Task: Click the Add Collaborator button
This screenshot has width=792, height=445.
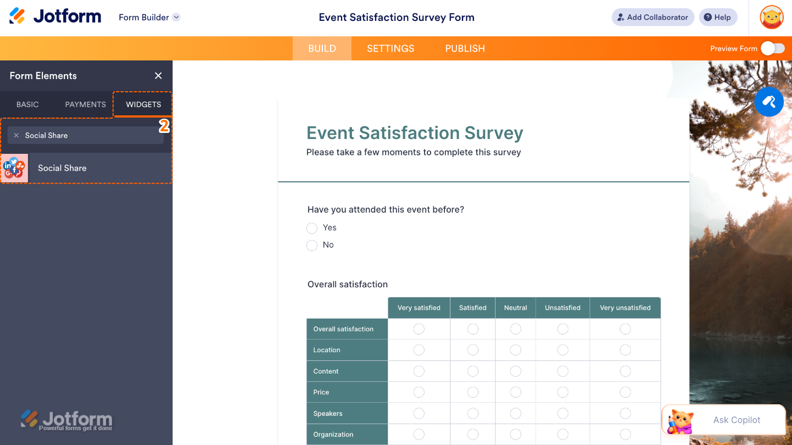Action: pyautogui.click(x=653, y=17)
